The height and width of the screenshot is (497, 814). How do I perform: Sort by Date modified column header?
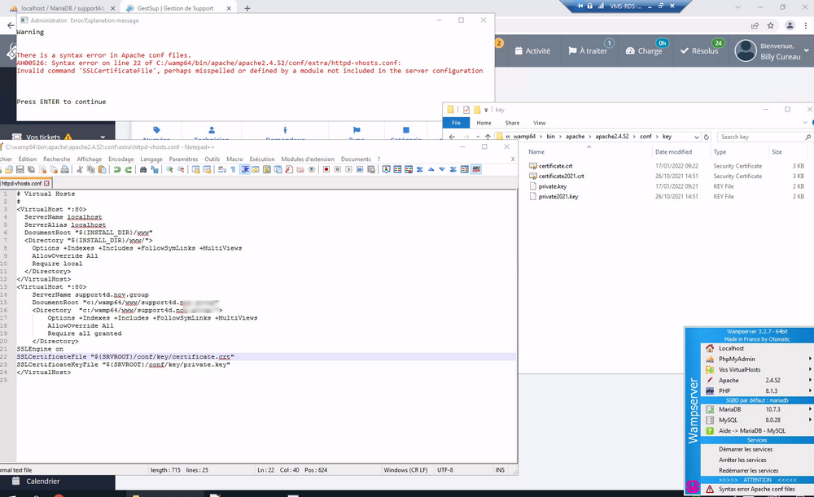(673, 152)
